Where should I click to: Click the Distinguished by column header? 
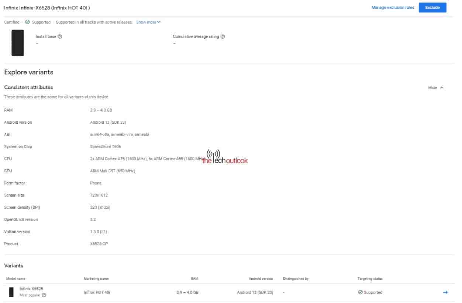[296, 279]
